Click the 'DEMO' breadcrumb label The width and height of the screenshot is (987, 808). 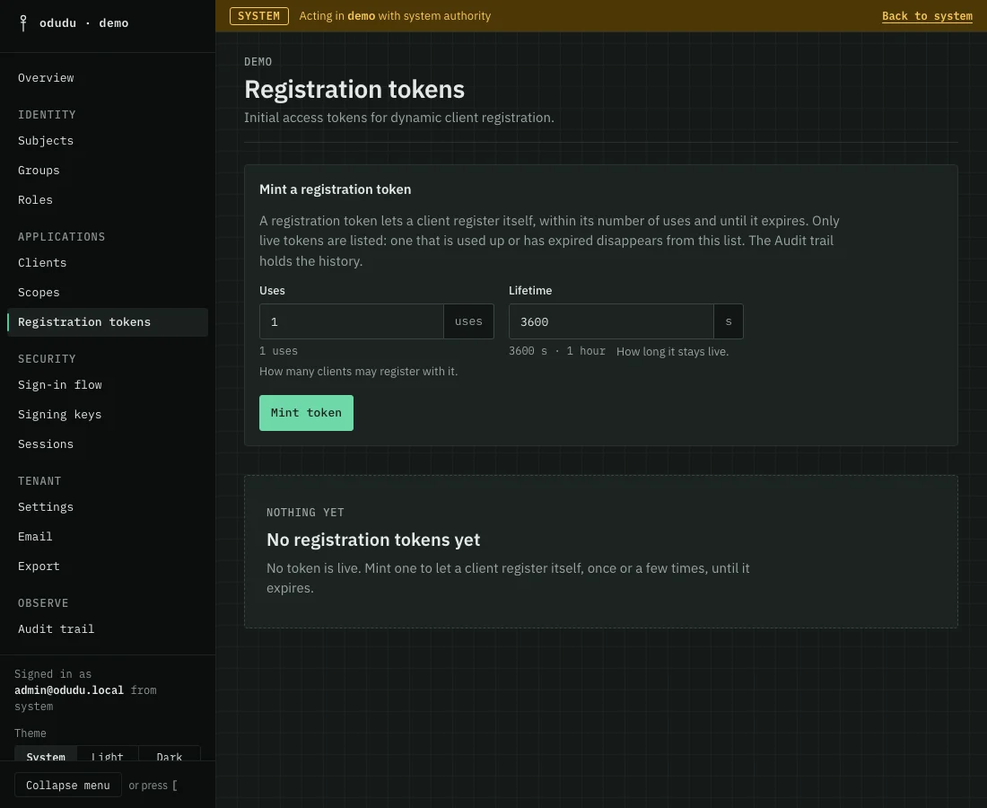click(x=258, y=62)
